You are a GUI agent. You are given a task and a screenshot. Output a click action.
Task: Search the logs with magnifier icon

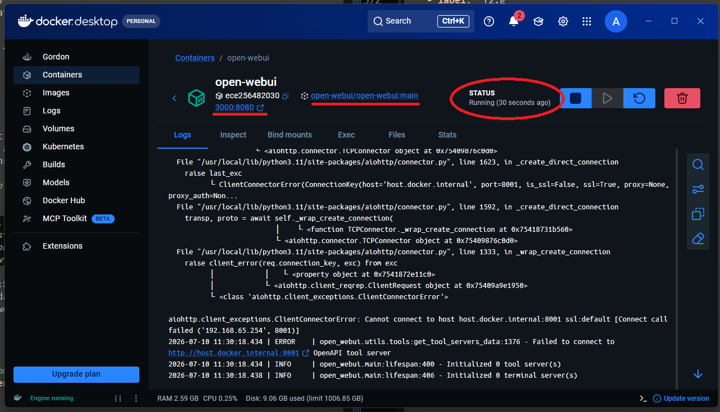(698, 165)
